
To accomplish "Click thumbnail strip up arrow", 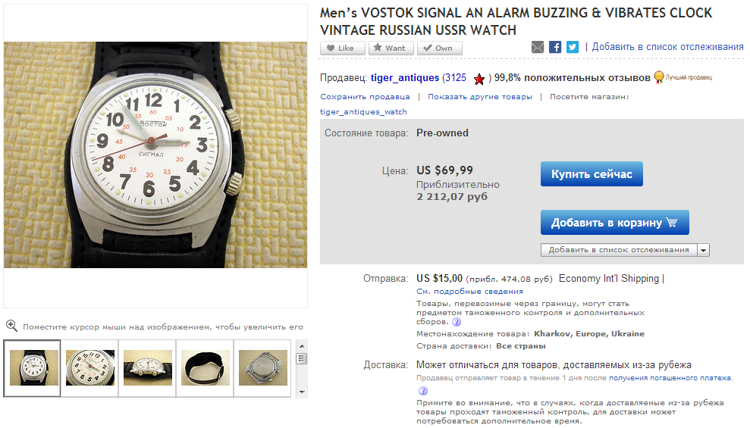I will click(301, 346).
